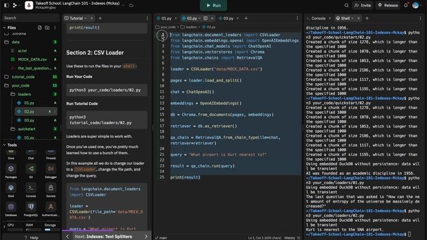Open the user avatar menu
This screenshot has height=240, width=427.
[416, 5]
